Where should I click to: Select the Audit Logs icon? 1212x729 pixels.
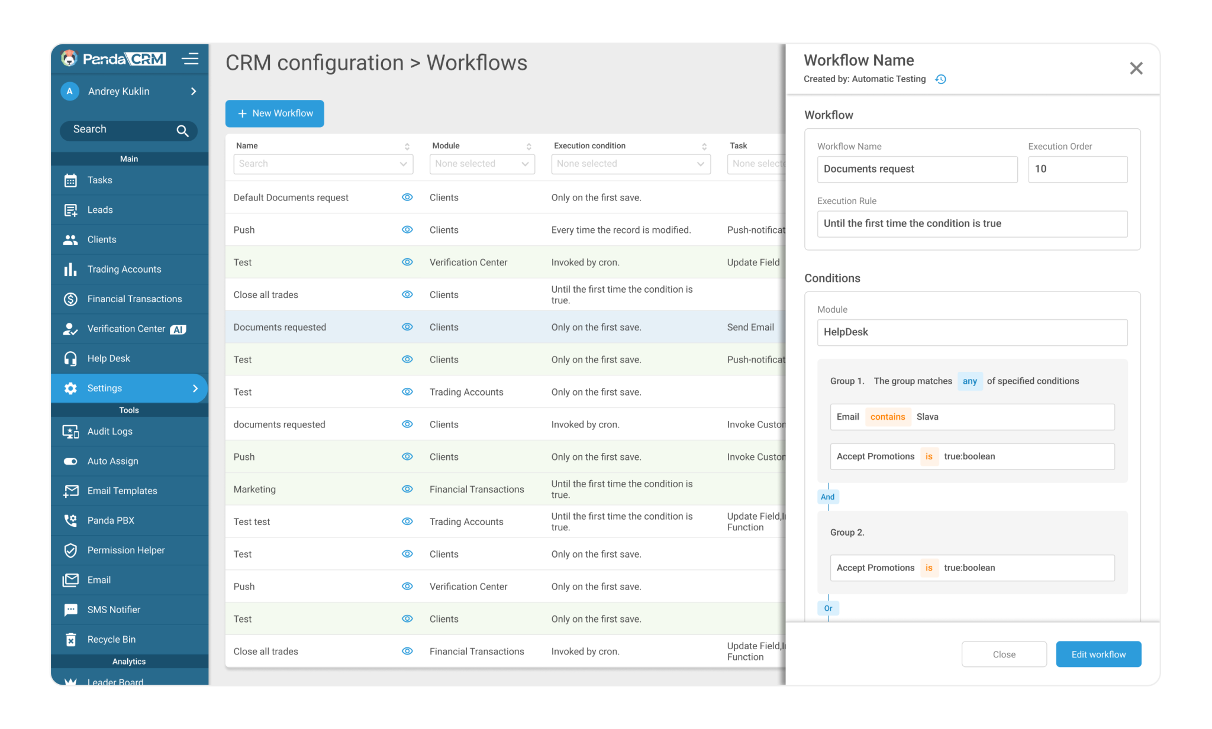[70, 431]
